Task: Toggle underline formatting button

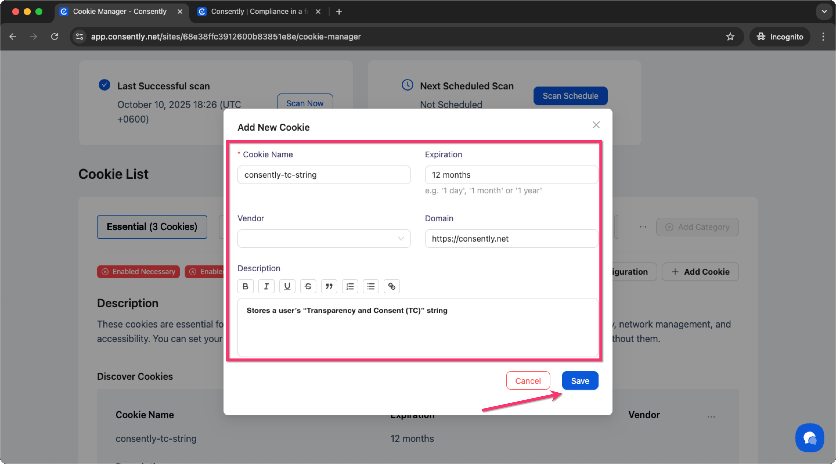Action: [x=287, y=286]
